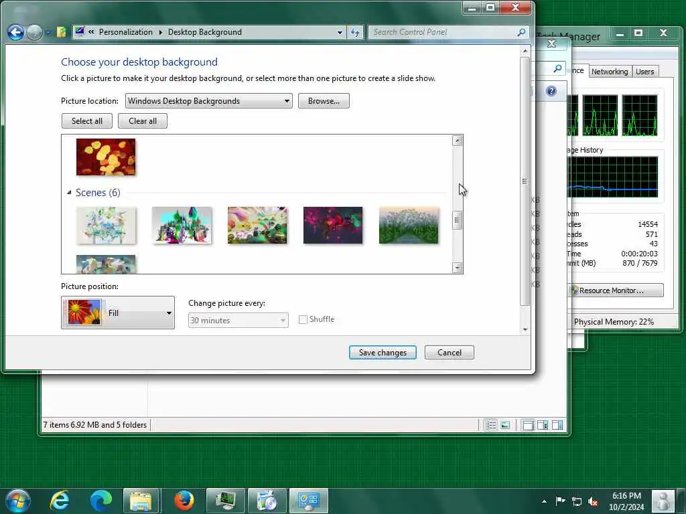This screenshot has width=686, height=514.
Task: Switch to Control Panel taskbar icon
Action: click(308, 501)
